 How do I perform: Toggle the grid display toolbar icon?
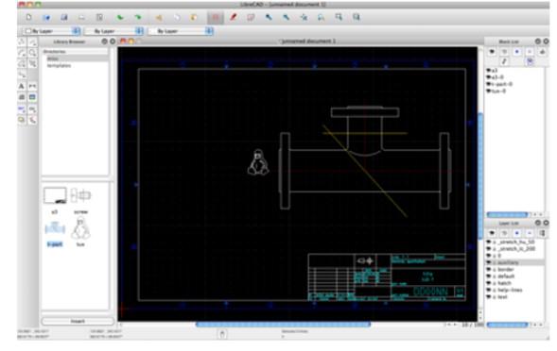pyautogui.click(x=216, y=17)
